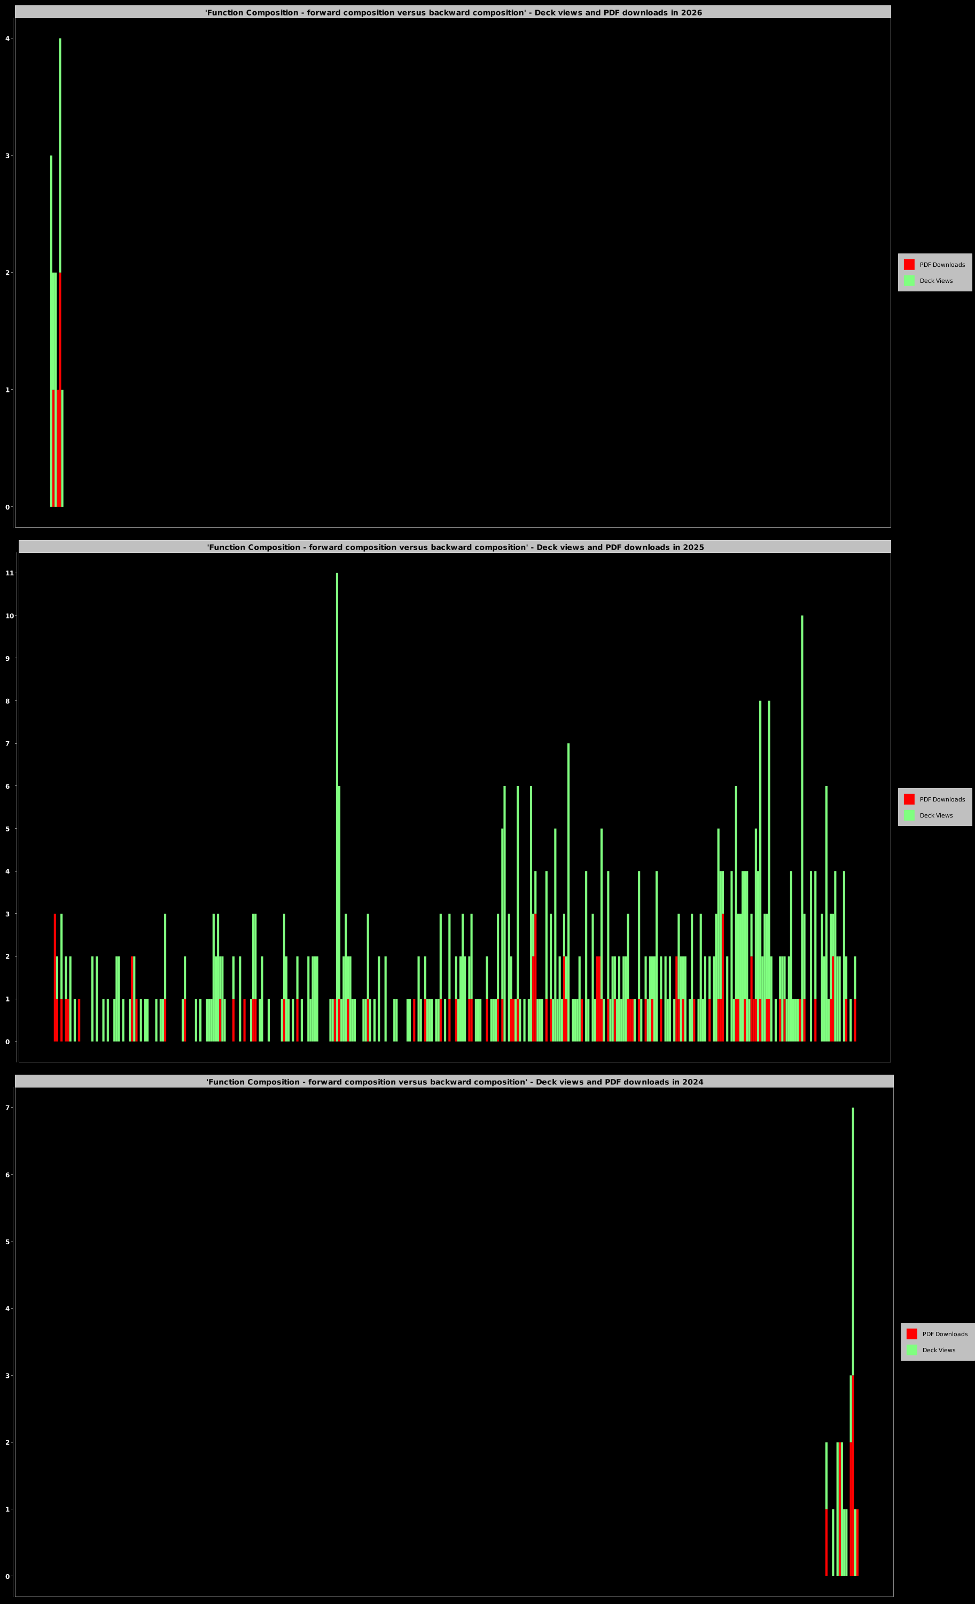
Task: Click the 2025 chart title bar
Action: [455, 547]
